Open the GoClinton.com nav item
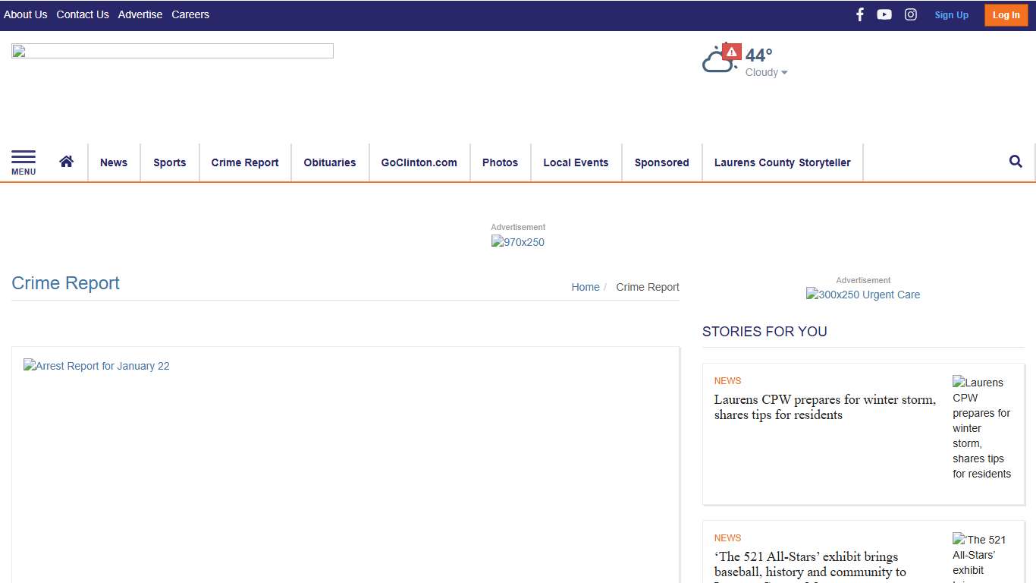Viewport: 1036px width, 583px height. (x=419, y=162)
